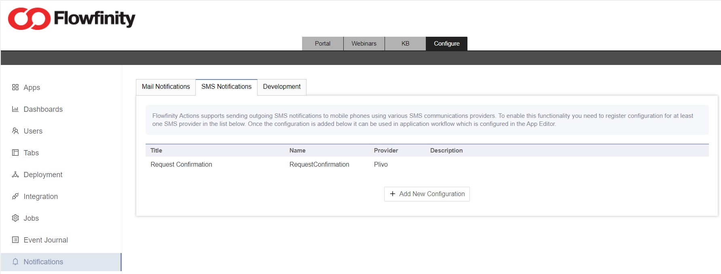Select the SMS Notifications tab

point(226,87)
